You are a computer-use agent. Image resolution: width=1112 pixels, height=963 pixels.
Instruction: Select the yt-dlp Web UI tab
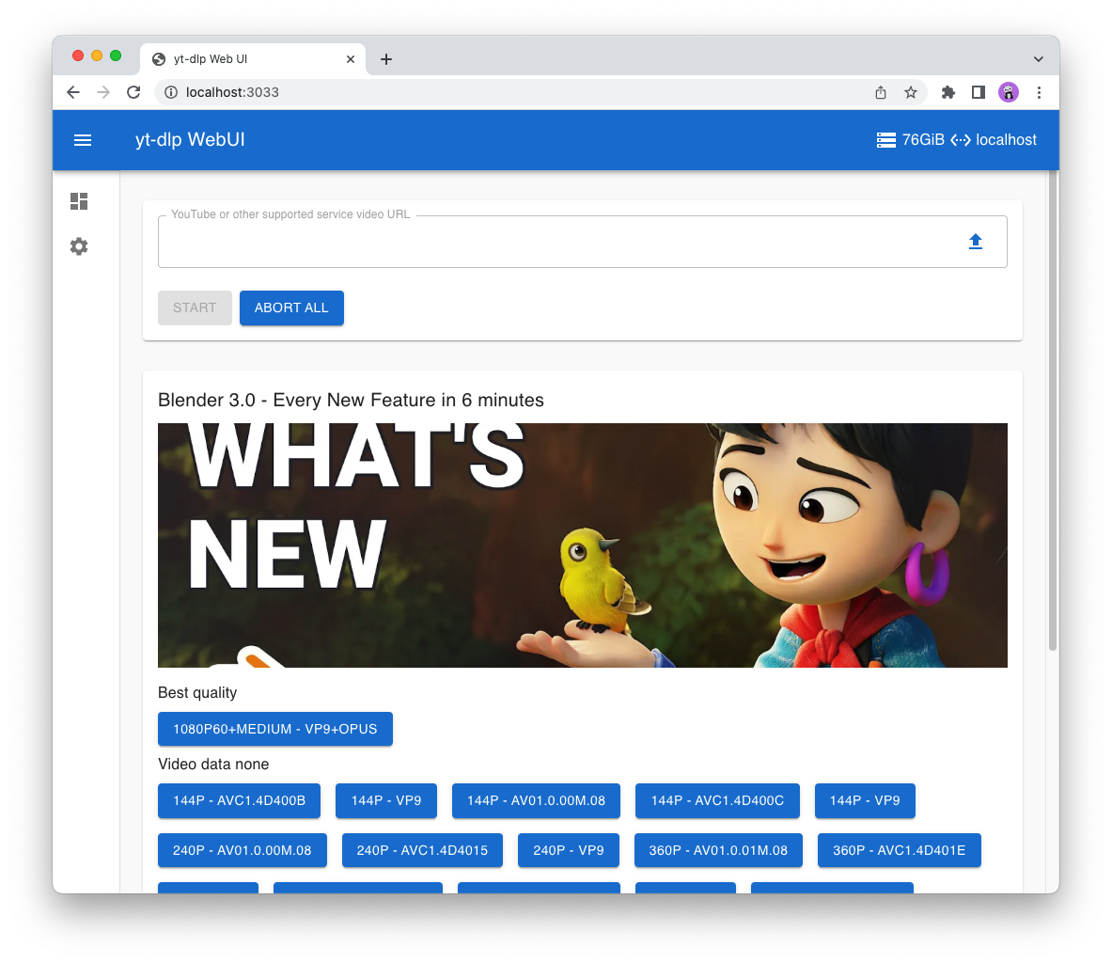click(253, 59)
